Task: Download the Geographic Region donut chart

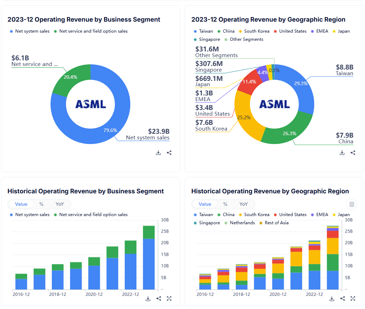Action: [x=342, y=153]
